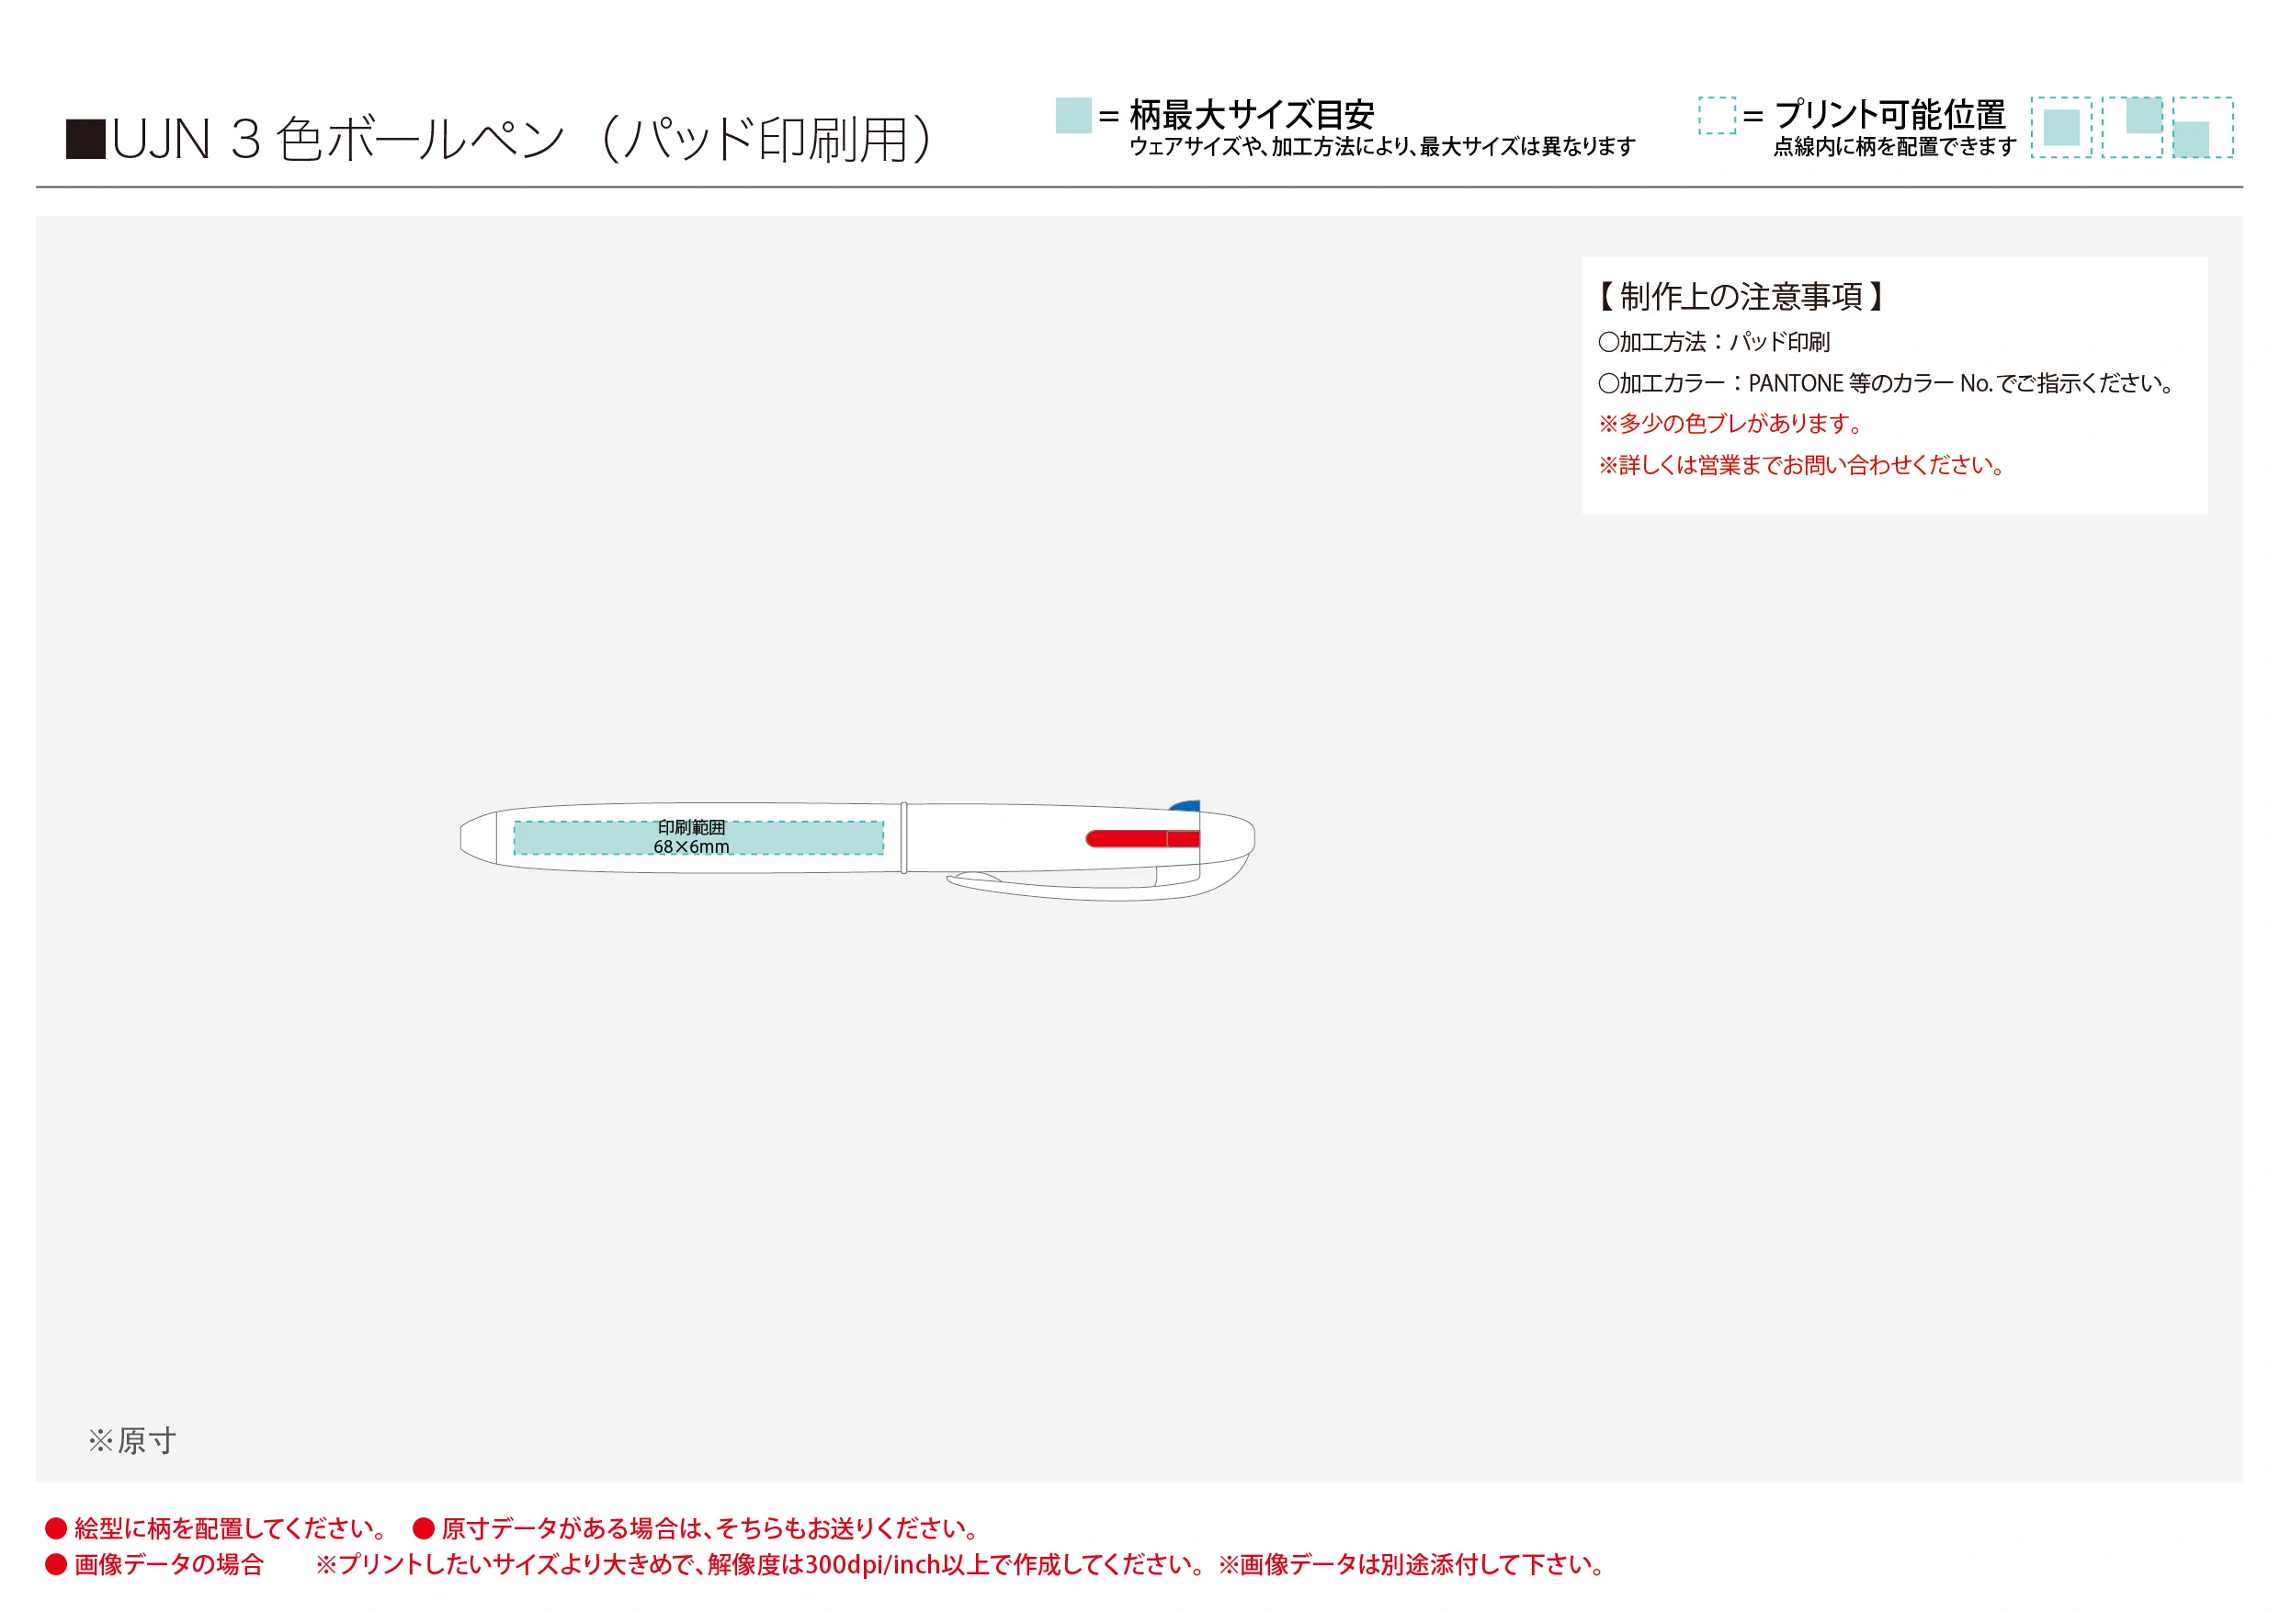
Task: Click the black square before the UJN title
Action: coord(85,139)
